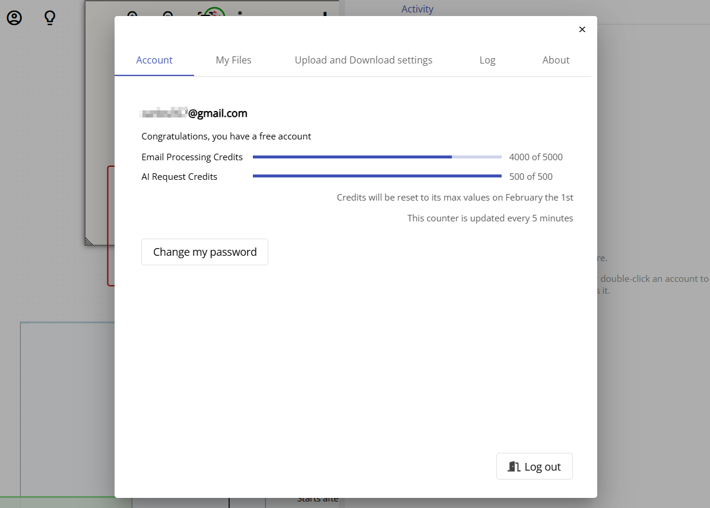Click the AI Request Credits progress bar
The width and height of the screenshot is (710, 508).
[377, 176]
